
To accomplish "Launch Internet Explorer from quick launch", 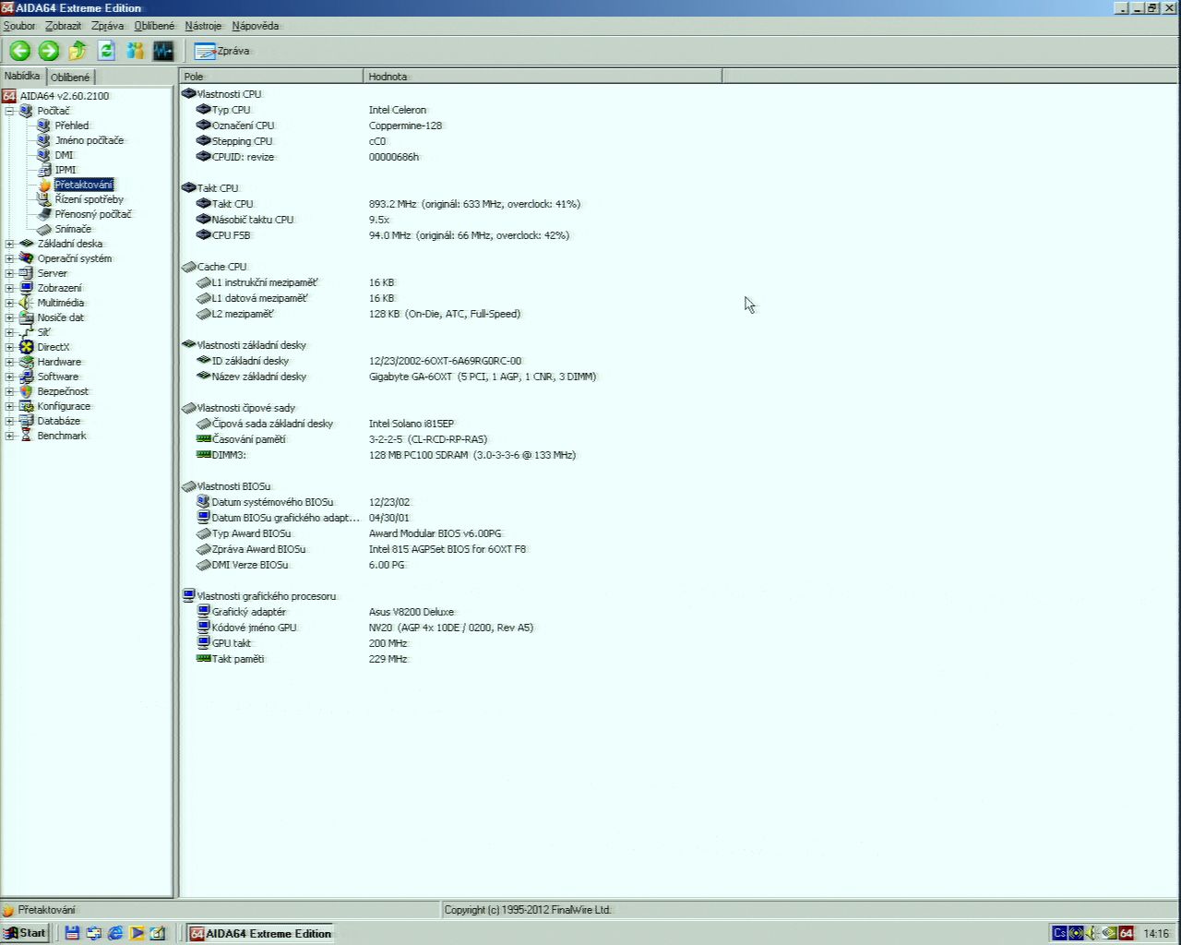I will (115, 933).
